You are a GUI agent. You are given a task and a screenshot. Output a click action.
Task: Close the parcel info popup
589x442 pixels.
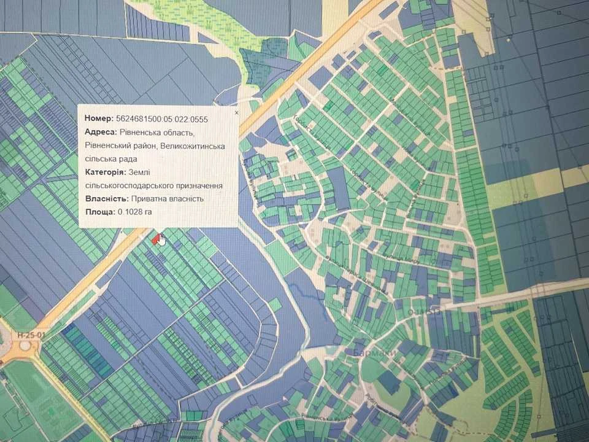(x=236, y=112)
